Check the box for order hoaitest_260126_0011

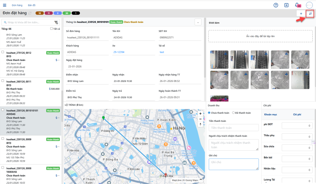(x=3, y=81)
